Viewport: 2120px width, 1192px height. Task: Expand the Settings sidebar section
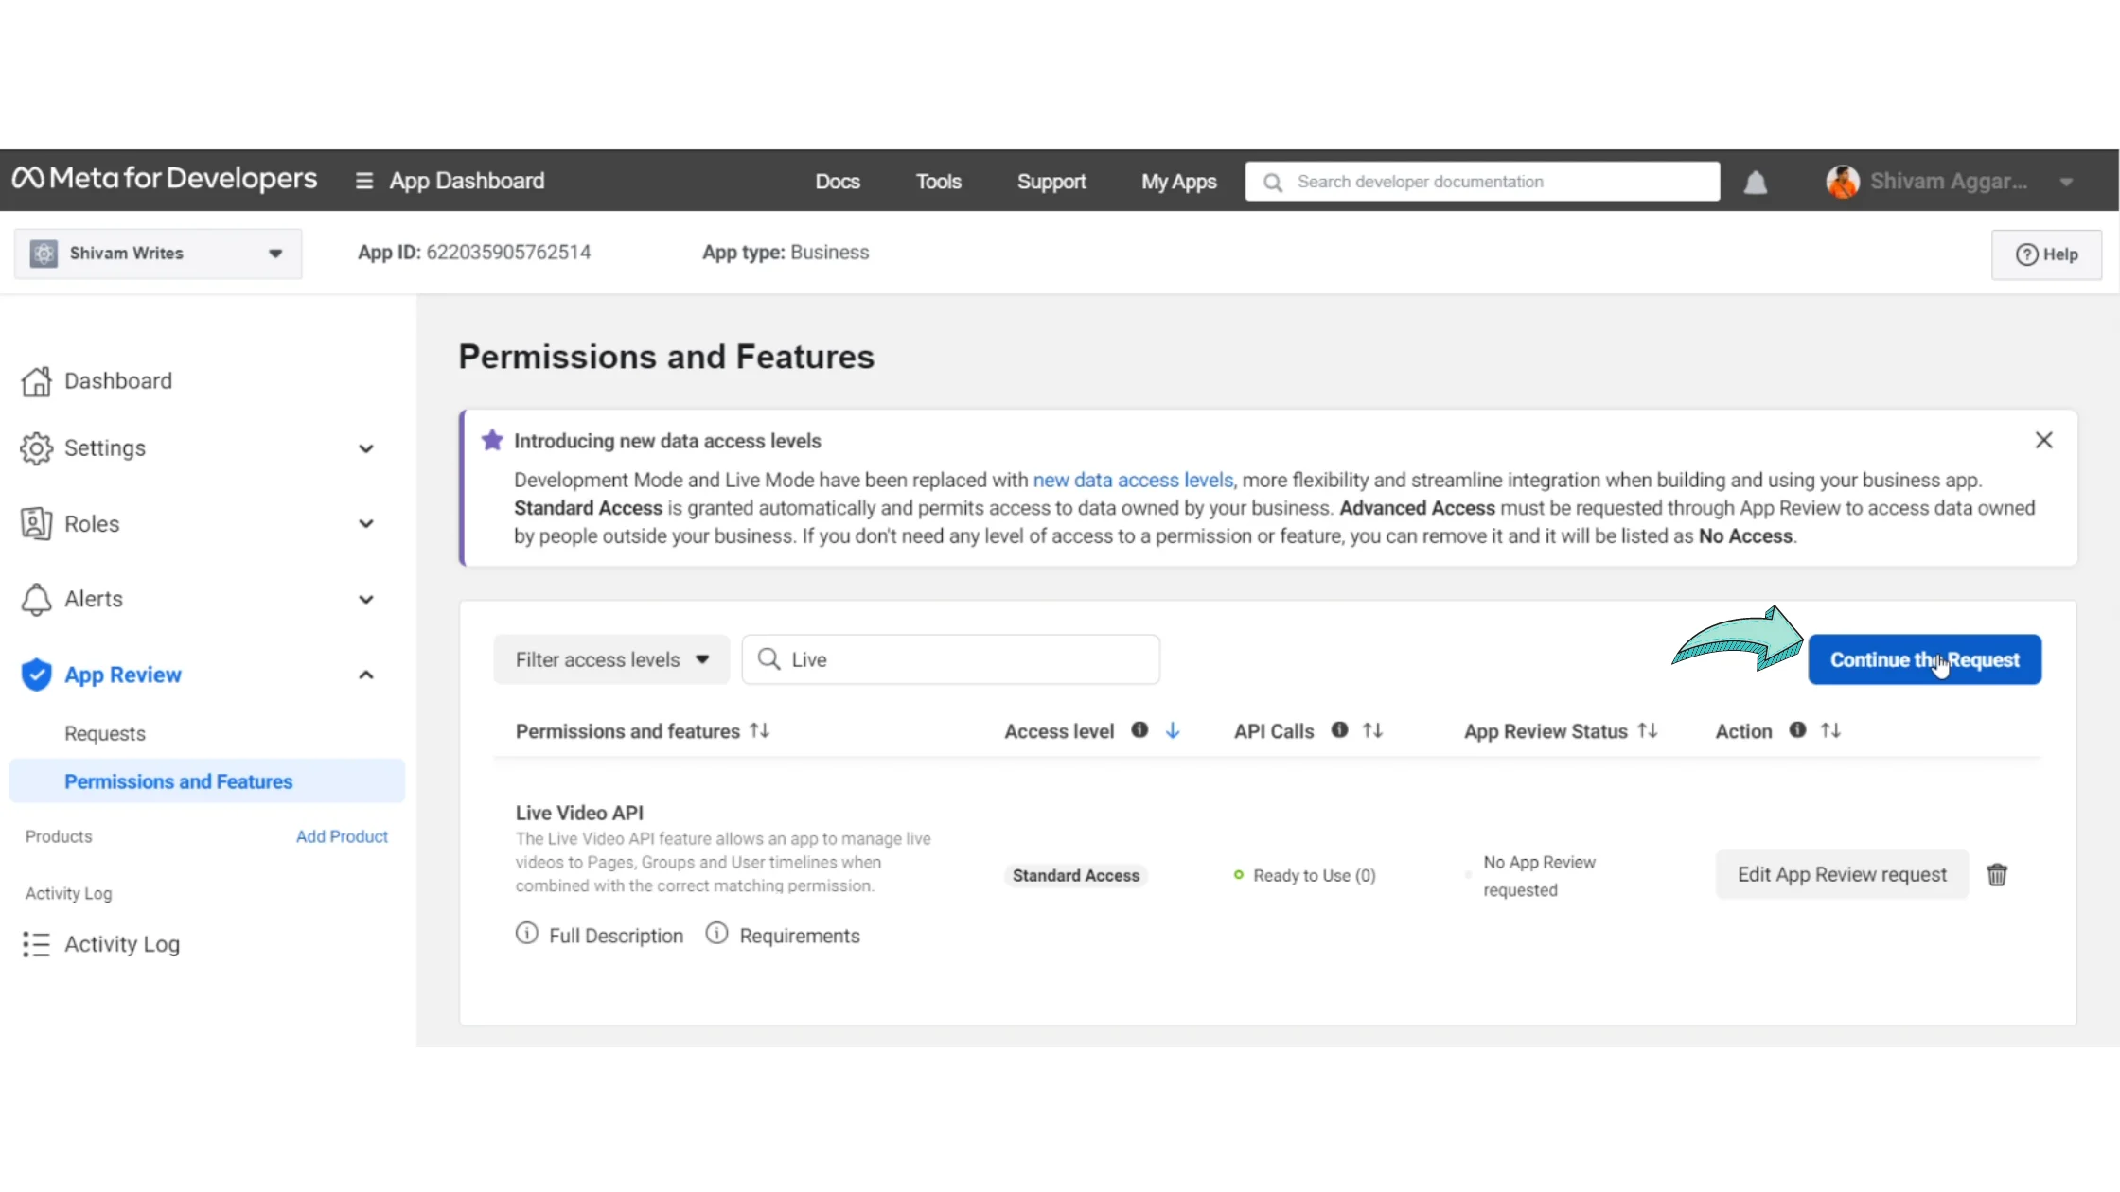[365, 448]
